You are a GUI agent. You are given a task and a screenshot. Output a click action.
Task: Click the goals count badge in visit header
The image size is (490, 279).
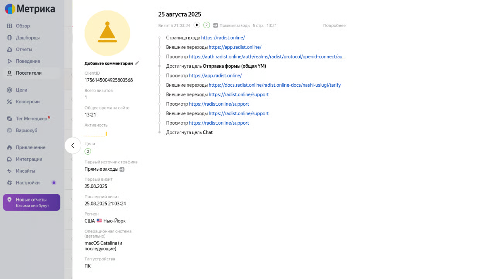207,25
